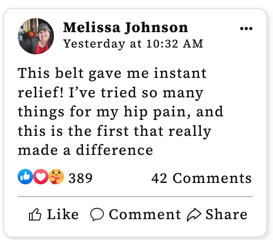Open the Melissa Johnson profile name link
Viewport: 273px width, 240px height.
(x=126, y=28)
